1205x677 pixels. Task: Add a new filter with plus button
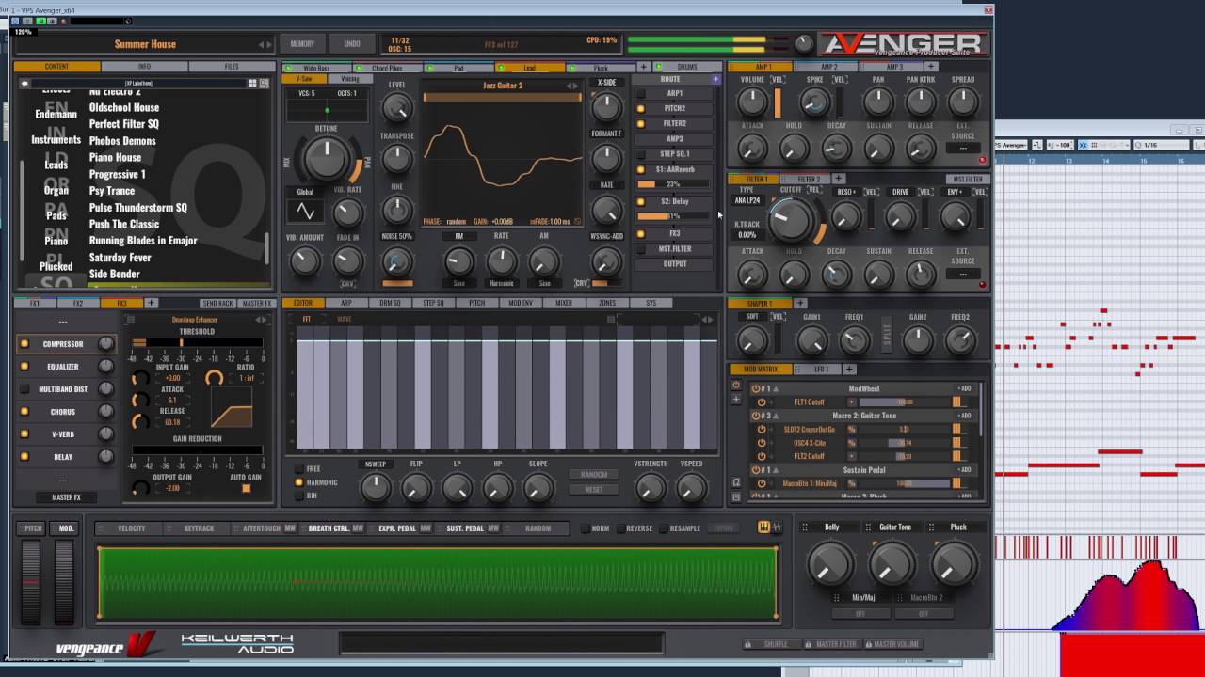[838, 179]
